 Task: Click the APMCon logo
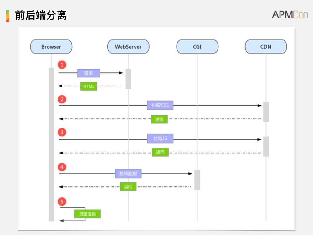coord(290,14)
